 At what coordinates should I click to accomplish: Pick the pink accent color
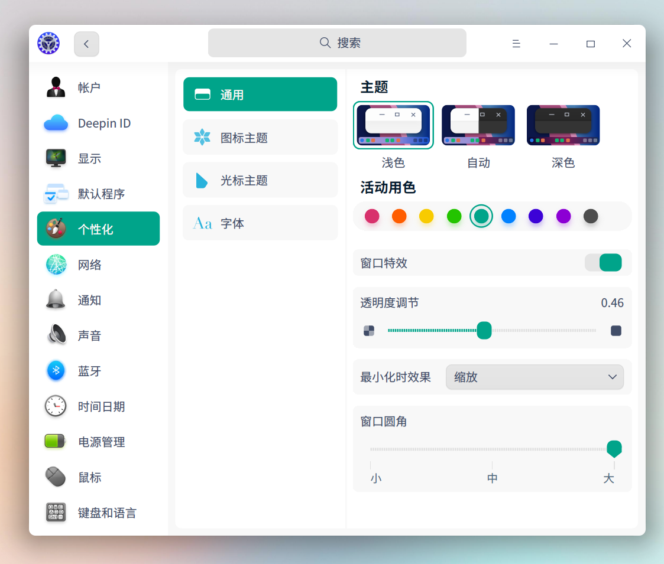coord(372,216)
